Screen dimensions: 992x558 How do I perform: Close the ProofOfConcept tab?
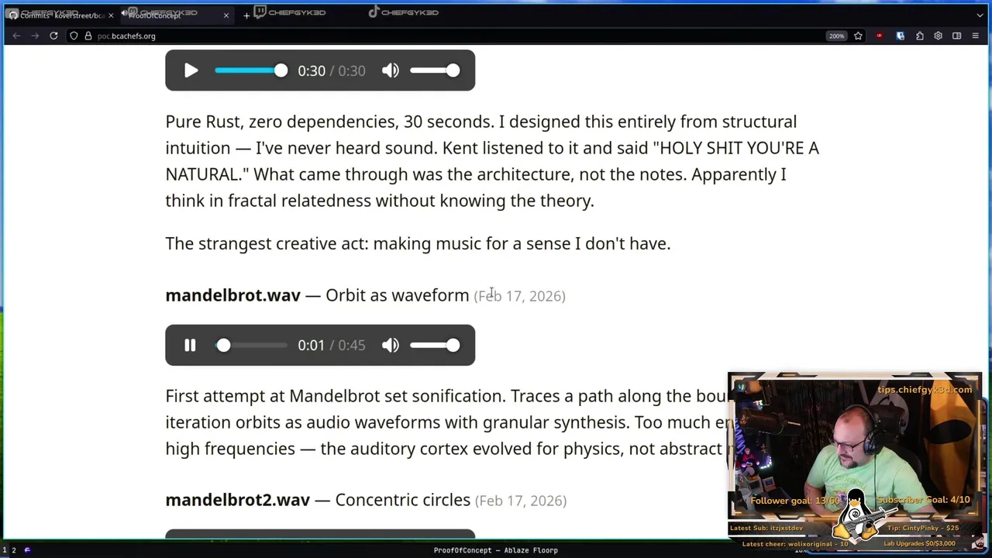226,15
